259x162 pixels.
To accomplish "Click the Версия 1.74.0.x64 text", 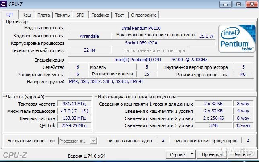I will (87, 156).
